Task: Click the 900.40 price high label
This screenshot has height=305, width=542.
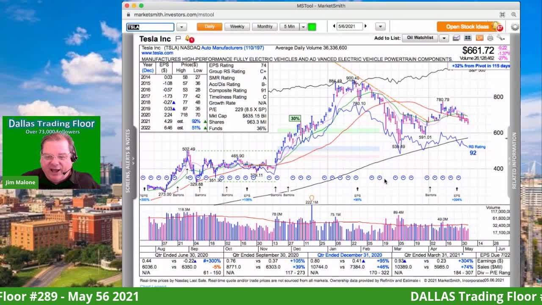Action: (x=352, y=78)
